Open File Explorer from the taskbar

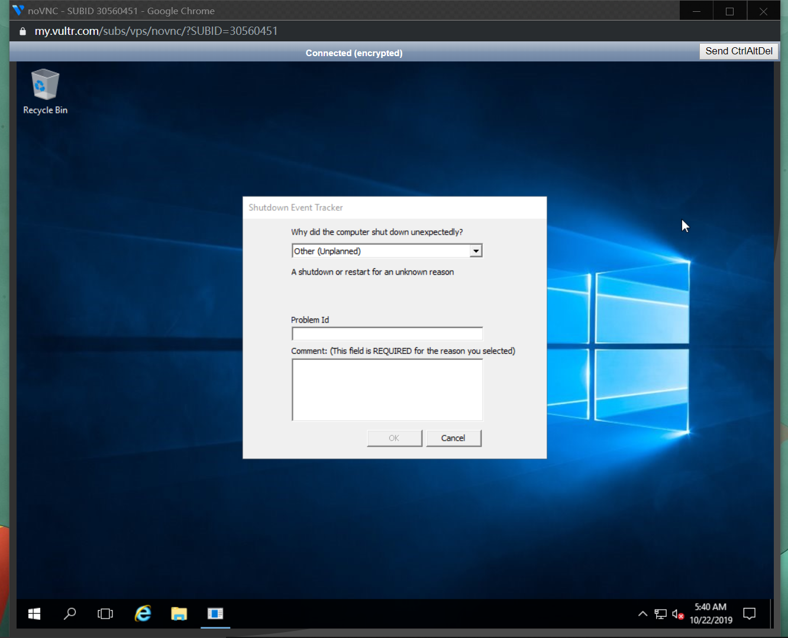tap(179, 614)
